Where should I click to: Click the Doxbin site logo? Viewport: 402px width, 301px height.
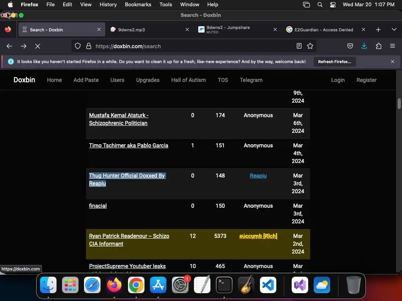(24, 80)
